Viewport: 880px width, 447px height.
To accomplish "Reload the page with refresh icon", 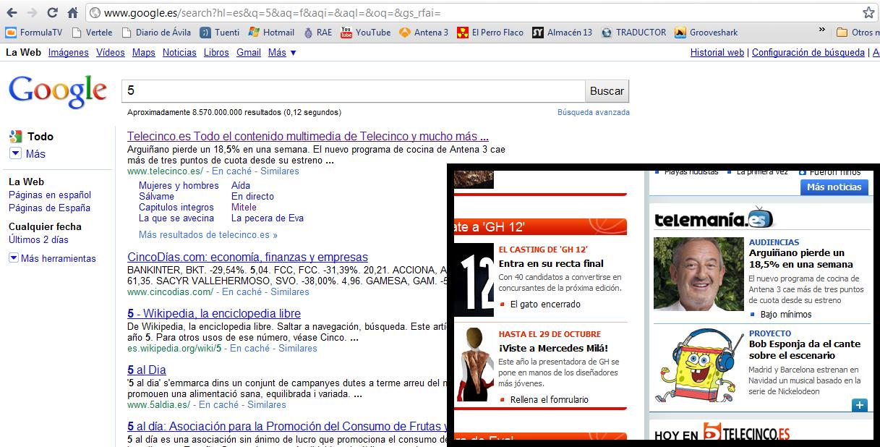I will coord(52,13).
